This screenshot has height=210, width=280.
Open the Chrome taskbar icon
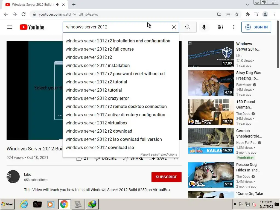tap(64, 204)
